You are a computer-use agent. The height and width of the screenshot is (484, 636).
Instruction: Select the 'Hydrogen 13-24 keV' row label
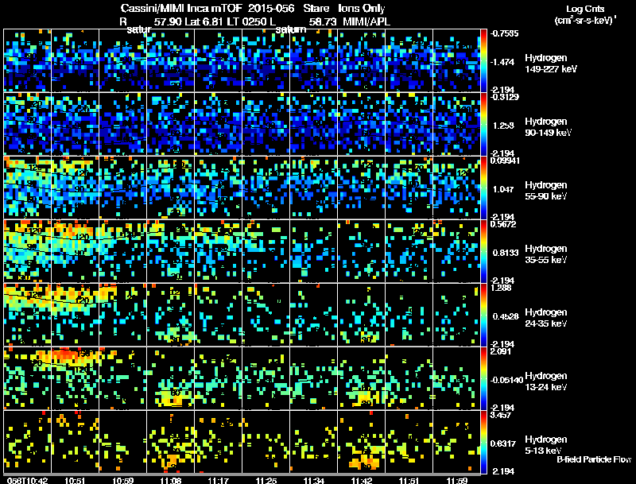[546, 381]
